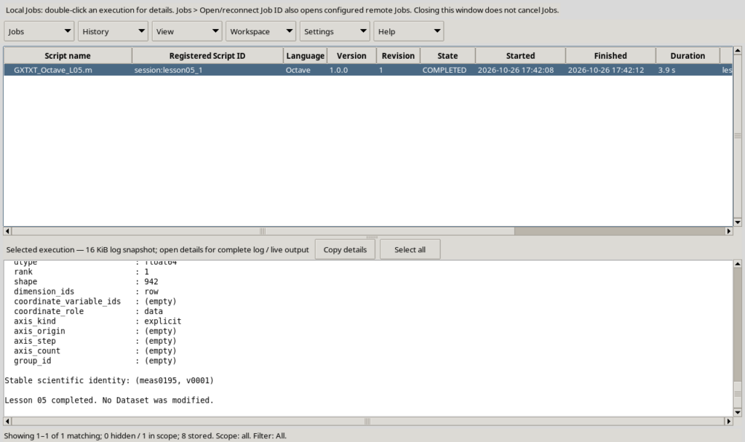Click log pane horizontal scrollbar right arrow
The height and width of the screenshot is (442, 745).
[x=729, y=421]
